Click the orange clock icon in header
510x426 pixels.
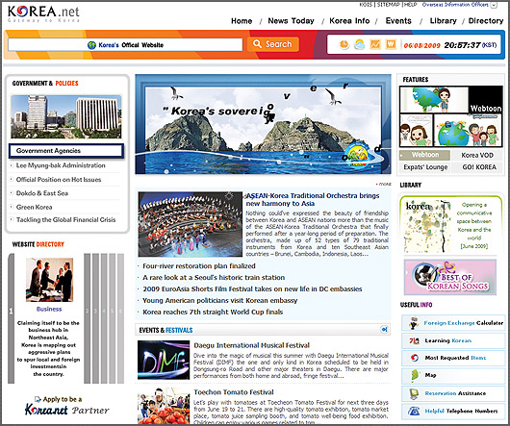[344, 44]
